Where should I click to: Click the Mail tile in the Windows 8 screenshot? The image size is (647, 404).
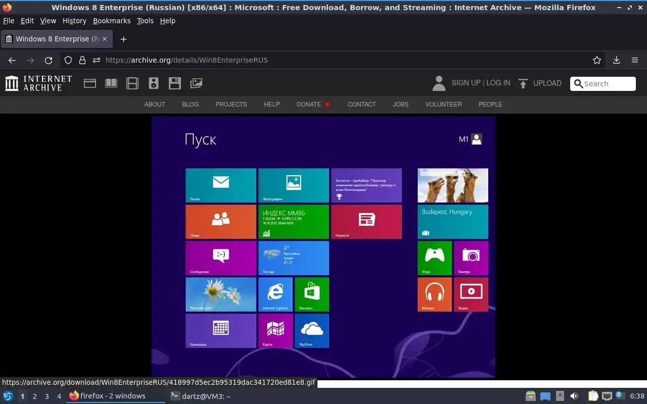click(221, 185)
